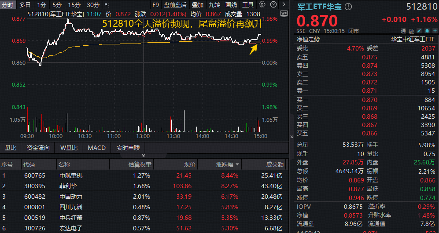
Task: Click the 买一 price 0.870
Action: pyautogui.click(x=369, y=100)
